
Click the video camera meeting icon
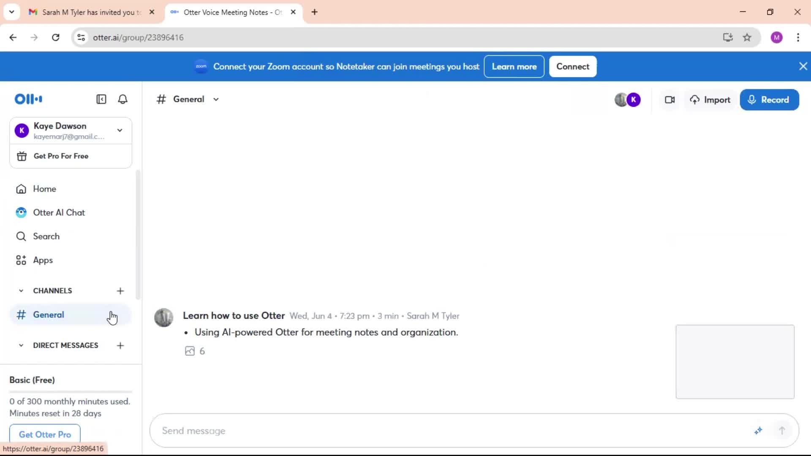669,100
